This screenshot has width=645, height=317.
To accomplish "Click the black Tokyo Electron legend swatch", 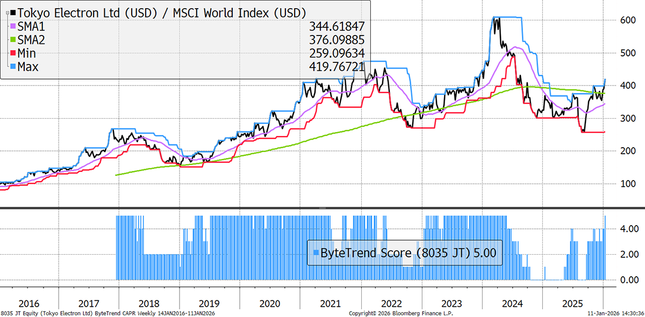I will point(13,12).
